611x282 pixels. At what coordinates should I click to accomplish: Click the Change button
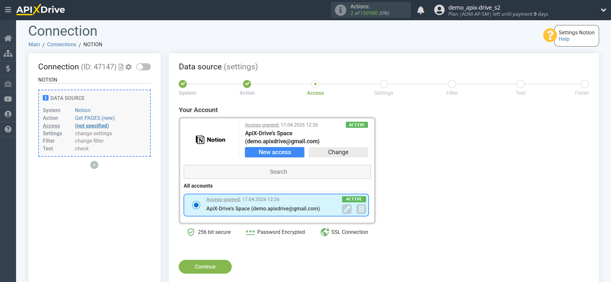click(x=338, y=152)
